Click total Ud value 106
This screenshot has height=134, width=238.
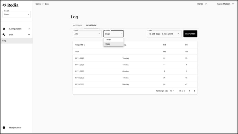(x=186, y=51)
